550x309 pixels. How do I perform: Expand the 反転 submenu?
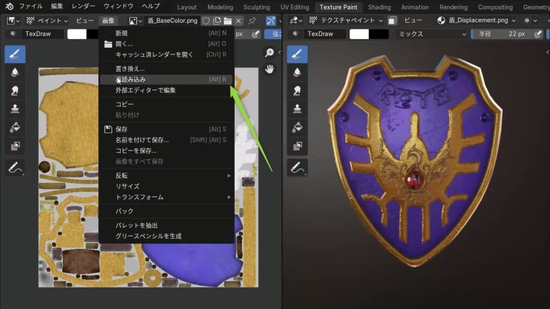(167, 175)
